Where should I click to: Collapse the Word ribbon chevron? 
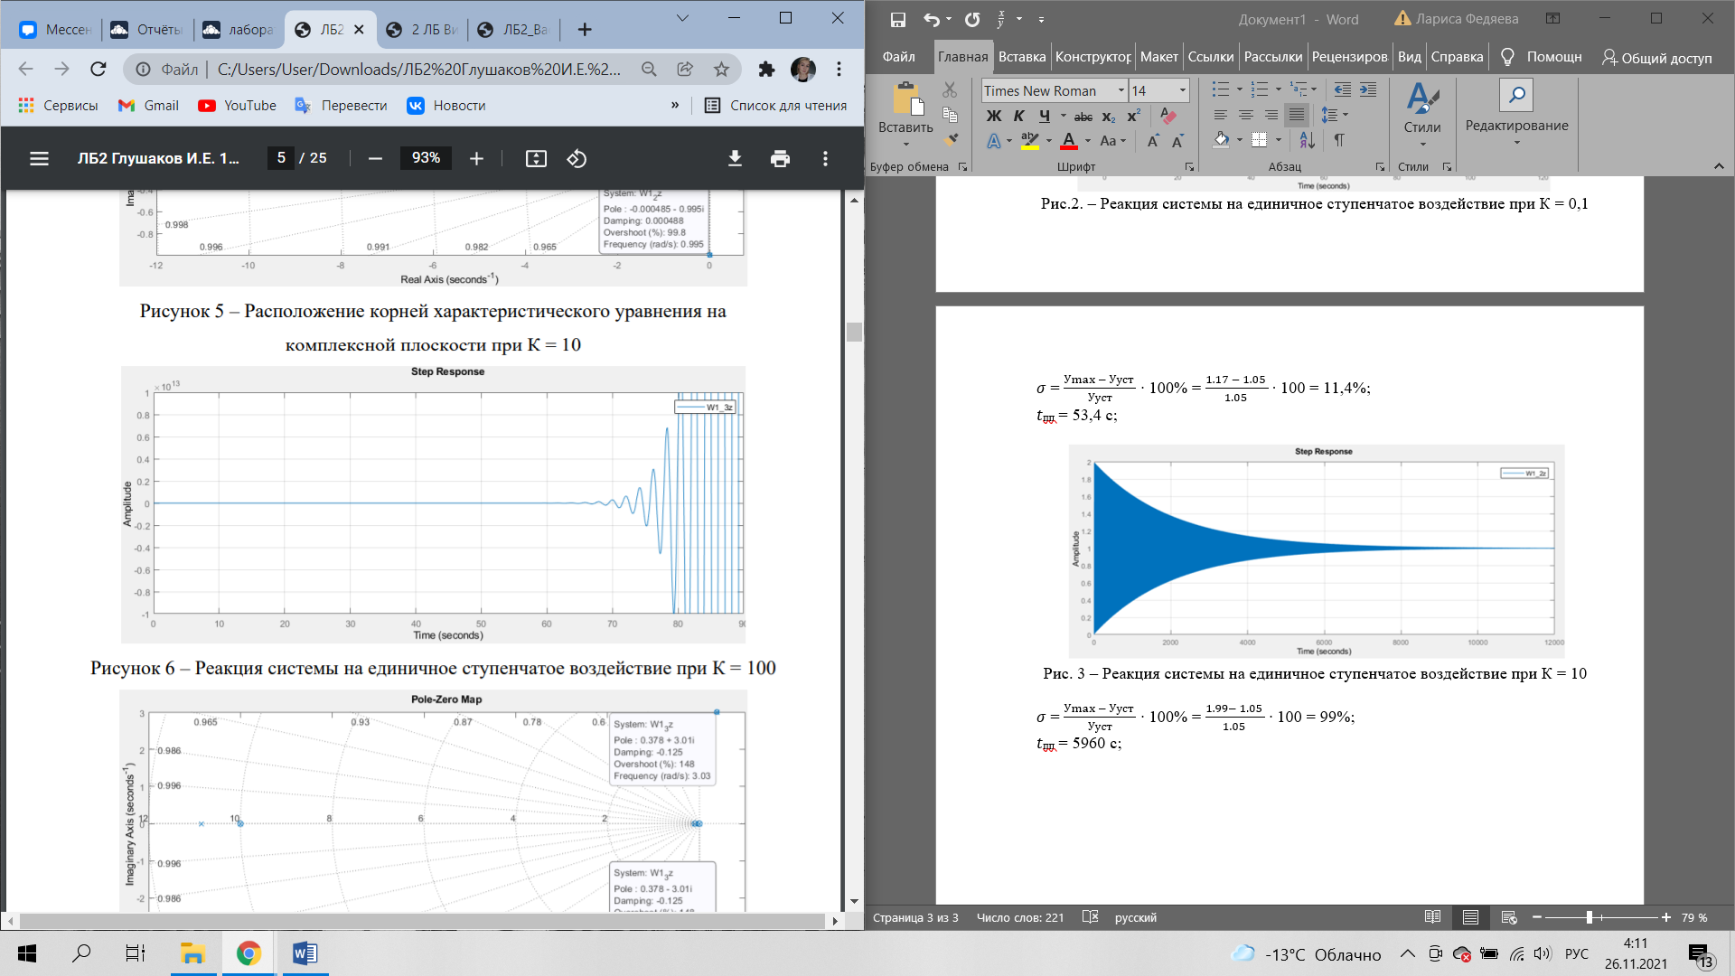click(1719, 166)
